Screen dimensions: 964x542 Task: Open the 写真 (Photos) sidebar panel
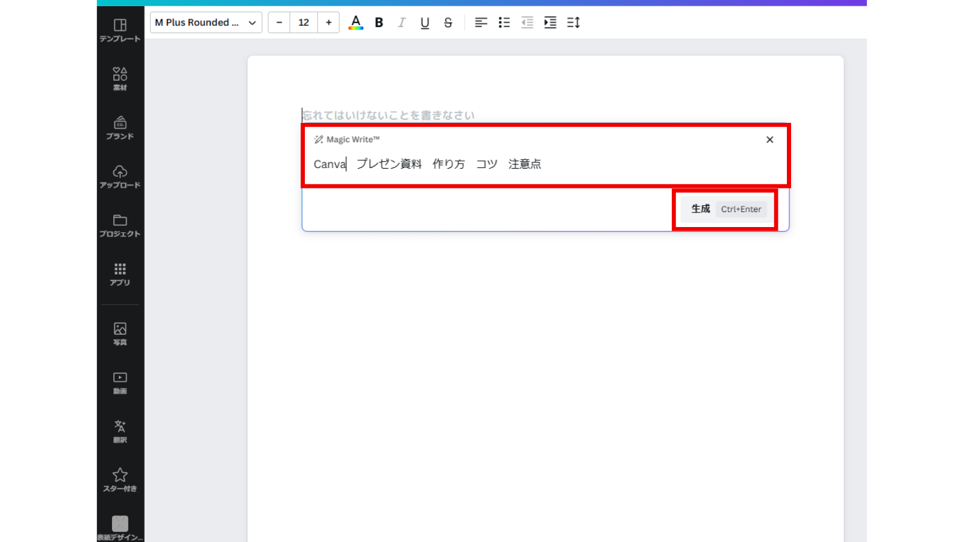pyautogui.click(x=120, y=334)
